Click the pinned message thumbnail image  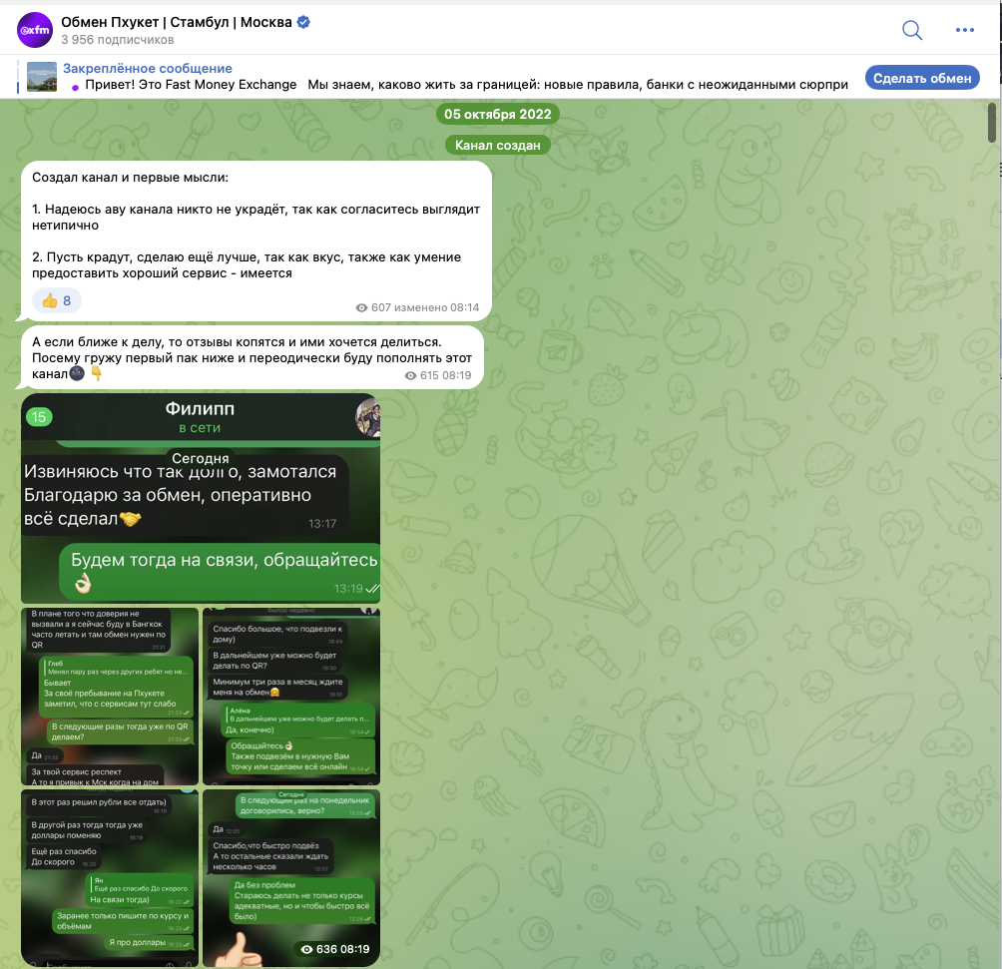tap(42, 77)
